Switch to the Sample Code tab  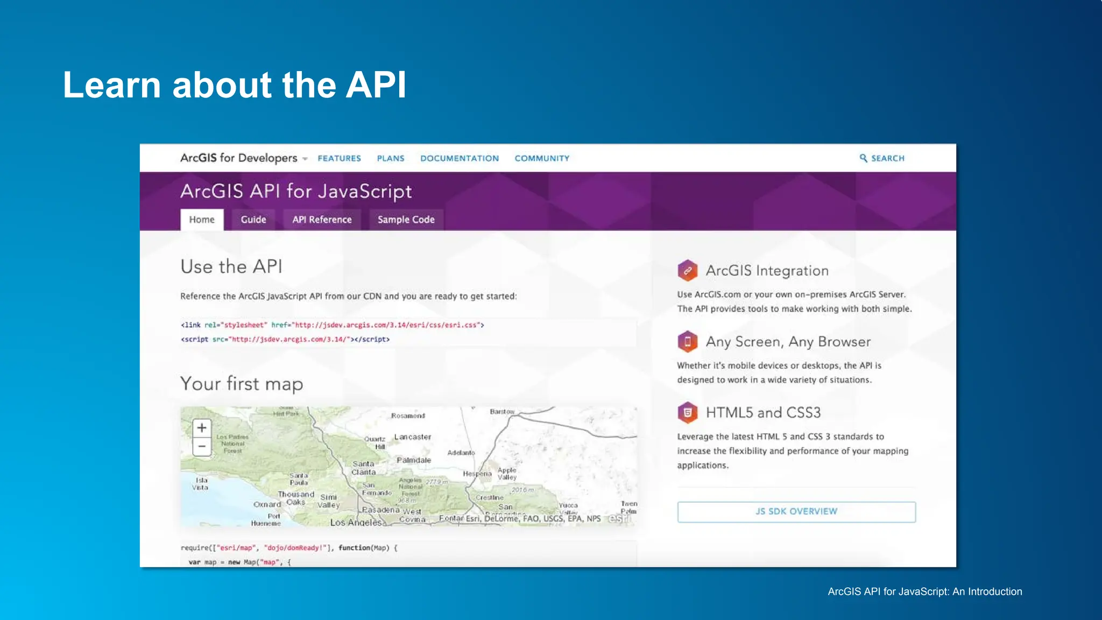click(406, 220)
